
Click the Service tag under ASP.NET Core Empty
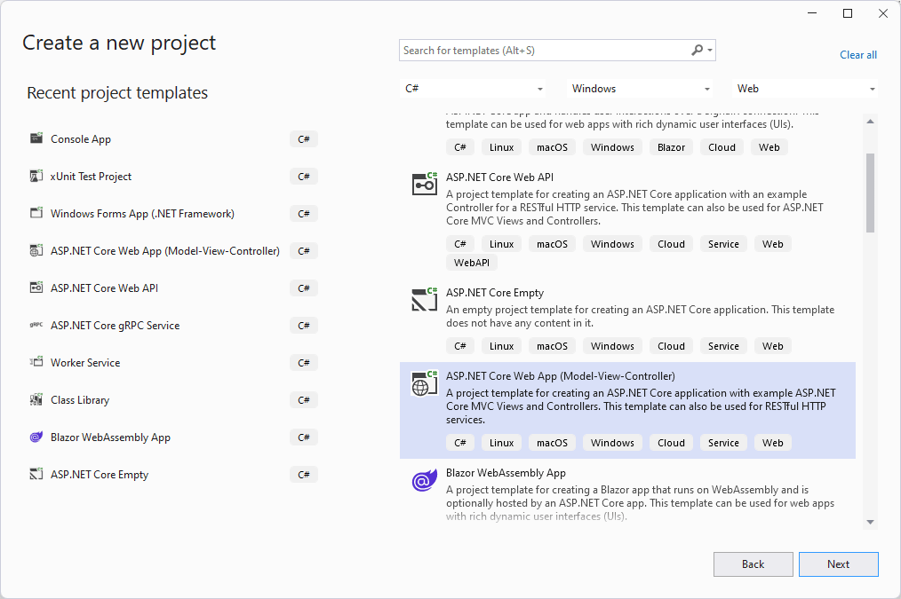coord(723,346)
